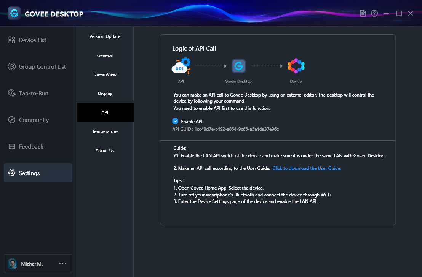This screenshot has width=422, height=277.
Task: Click the Govee Desktop diagram icon
Action: (x=238, y=66)
